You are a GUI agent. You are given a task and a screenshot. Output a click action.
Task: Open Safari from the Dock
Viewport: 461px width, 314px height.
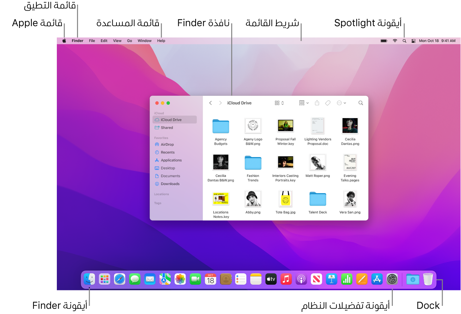pyautogui.click(x=119, y=279)
